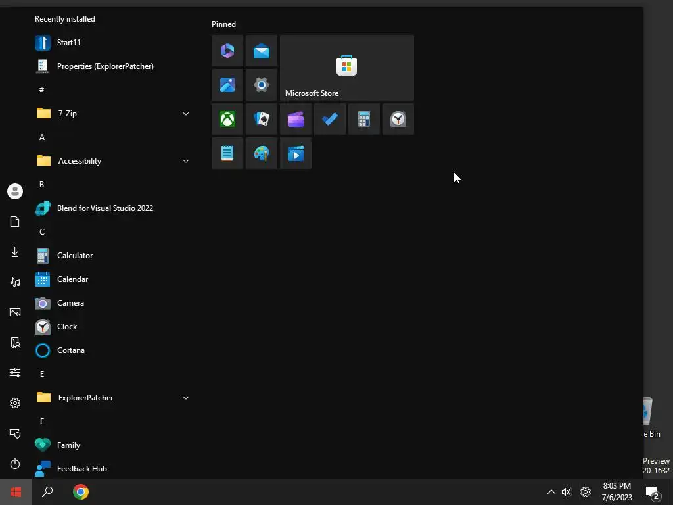Click the 'Recently installed' heading
This screenshot has width=673, height=505.
point(65,19)
